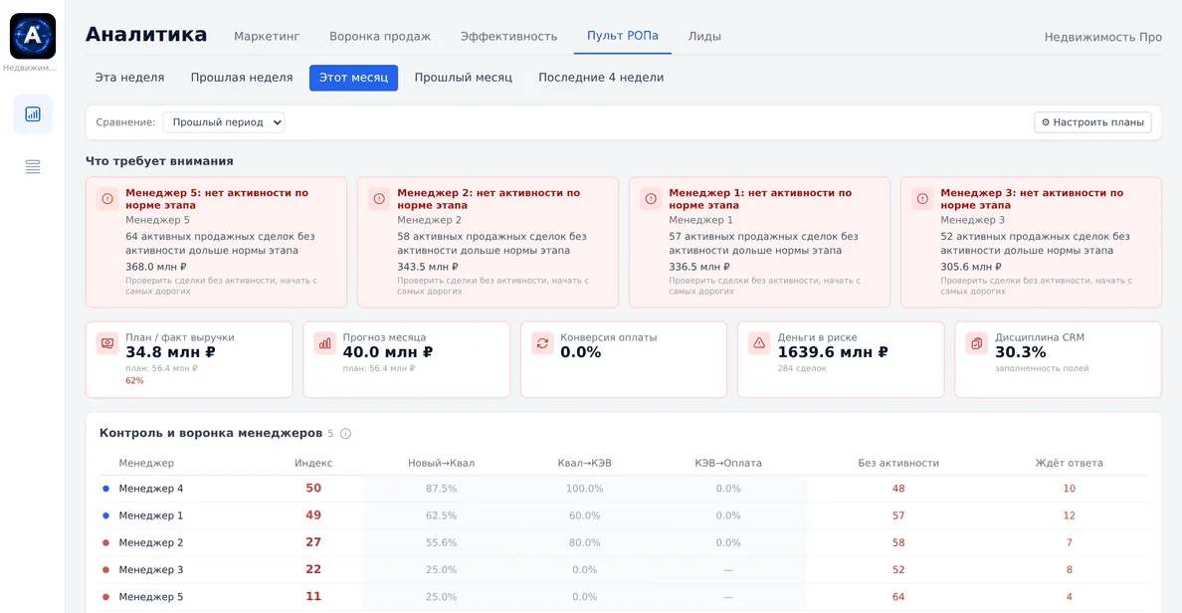Click alert icon on Менеджер 1 card

tap(651, 199)
